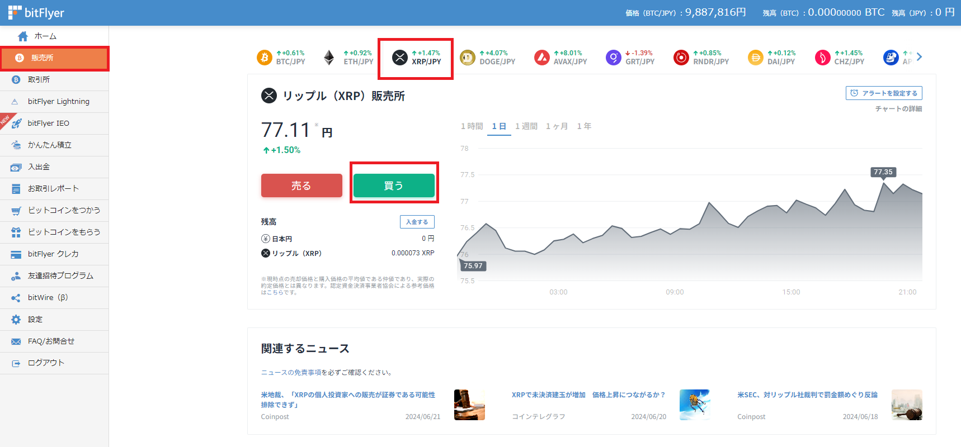This screenshot has width=961, height=447.
Task: Click the credit card icon for bitFlyer クレカ
Action: 16,254
